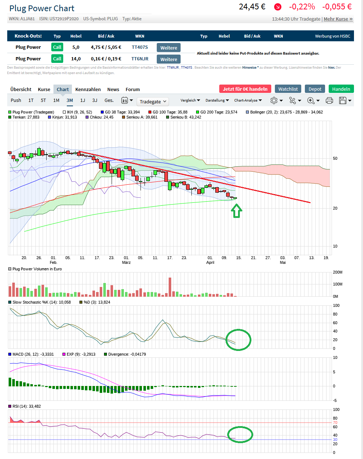Image resolution: width=363 pixels, height=459 pixels.
Task: Click the save diskette icon
Action: [x=343, y=100]
